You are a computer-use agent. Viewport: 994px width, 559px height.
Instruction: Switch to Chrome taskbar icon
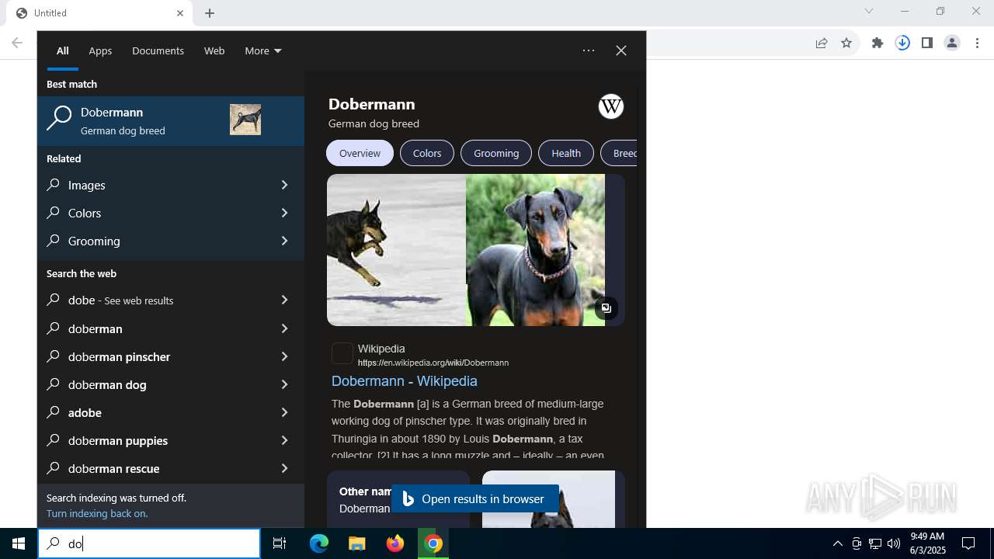pos(433,543)
